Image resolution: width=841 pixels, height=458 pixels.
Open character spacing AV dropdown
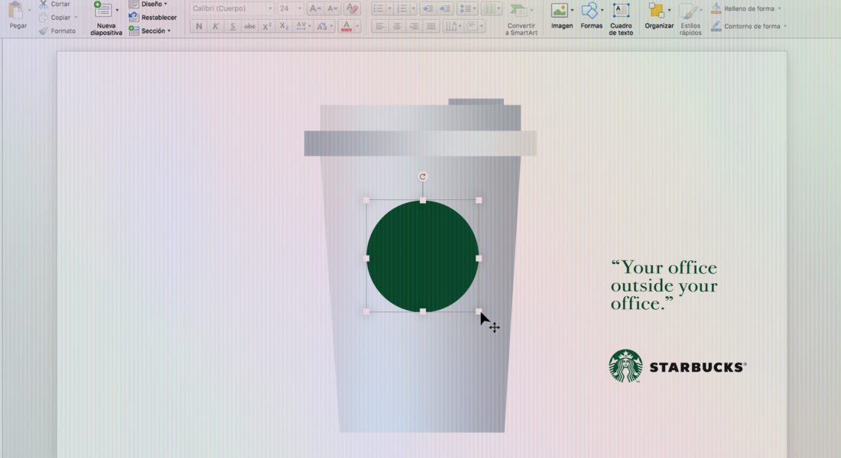tap(303, 26)
